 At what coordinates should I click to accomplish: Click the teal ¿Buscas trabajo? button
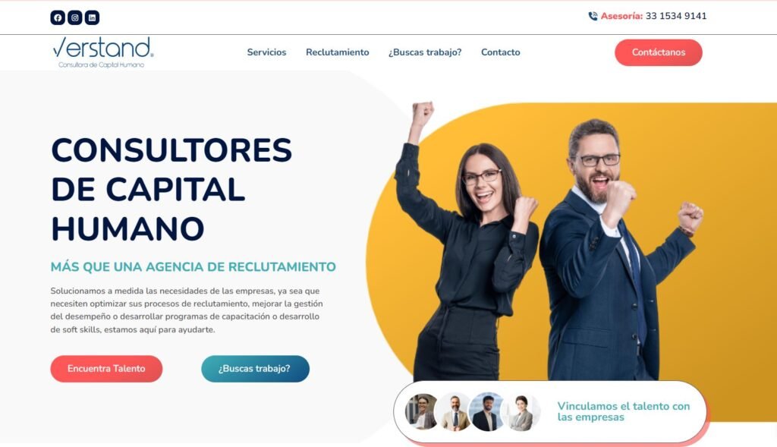(x=255, y=369)
